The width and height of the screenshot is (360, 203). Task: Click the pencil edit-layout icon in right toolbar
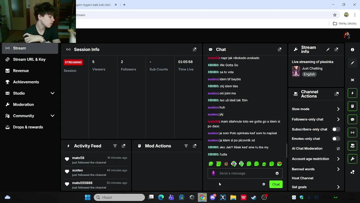click(352, 63)
